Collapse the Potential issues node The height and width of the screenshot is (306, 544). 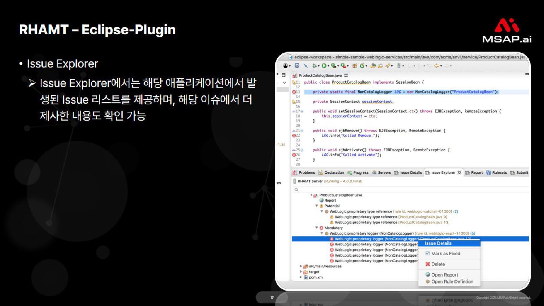point(316,206)
